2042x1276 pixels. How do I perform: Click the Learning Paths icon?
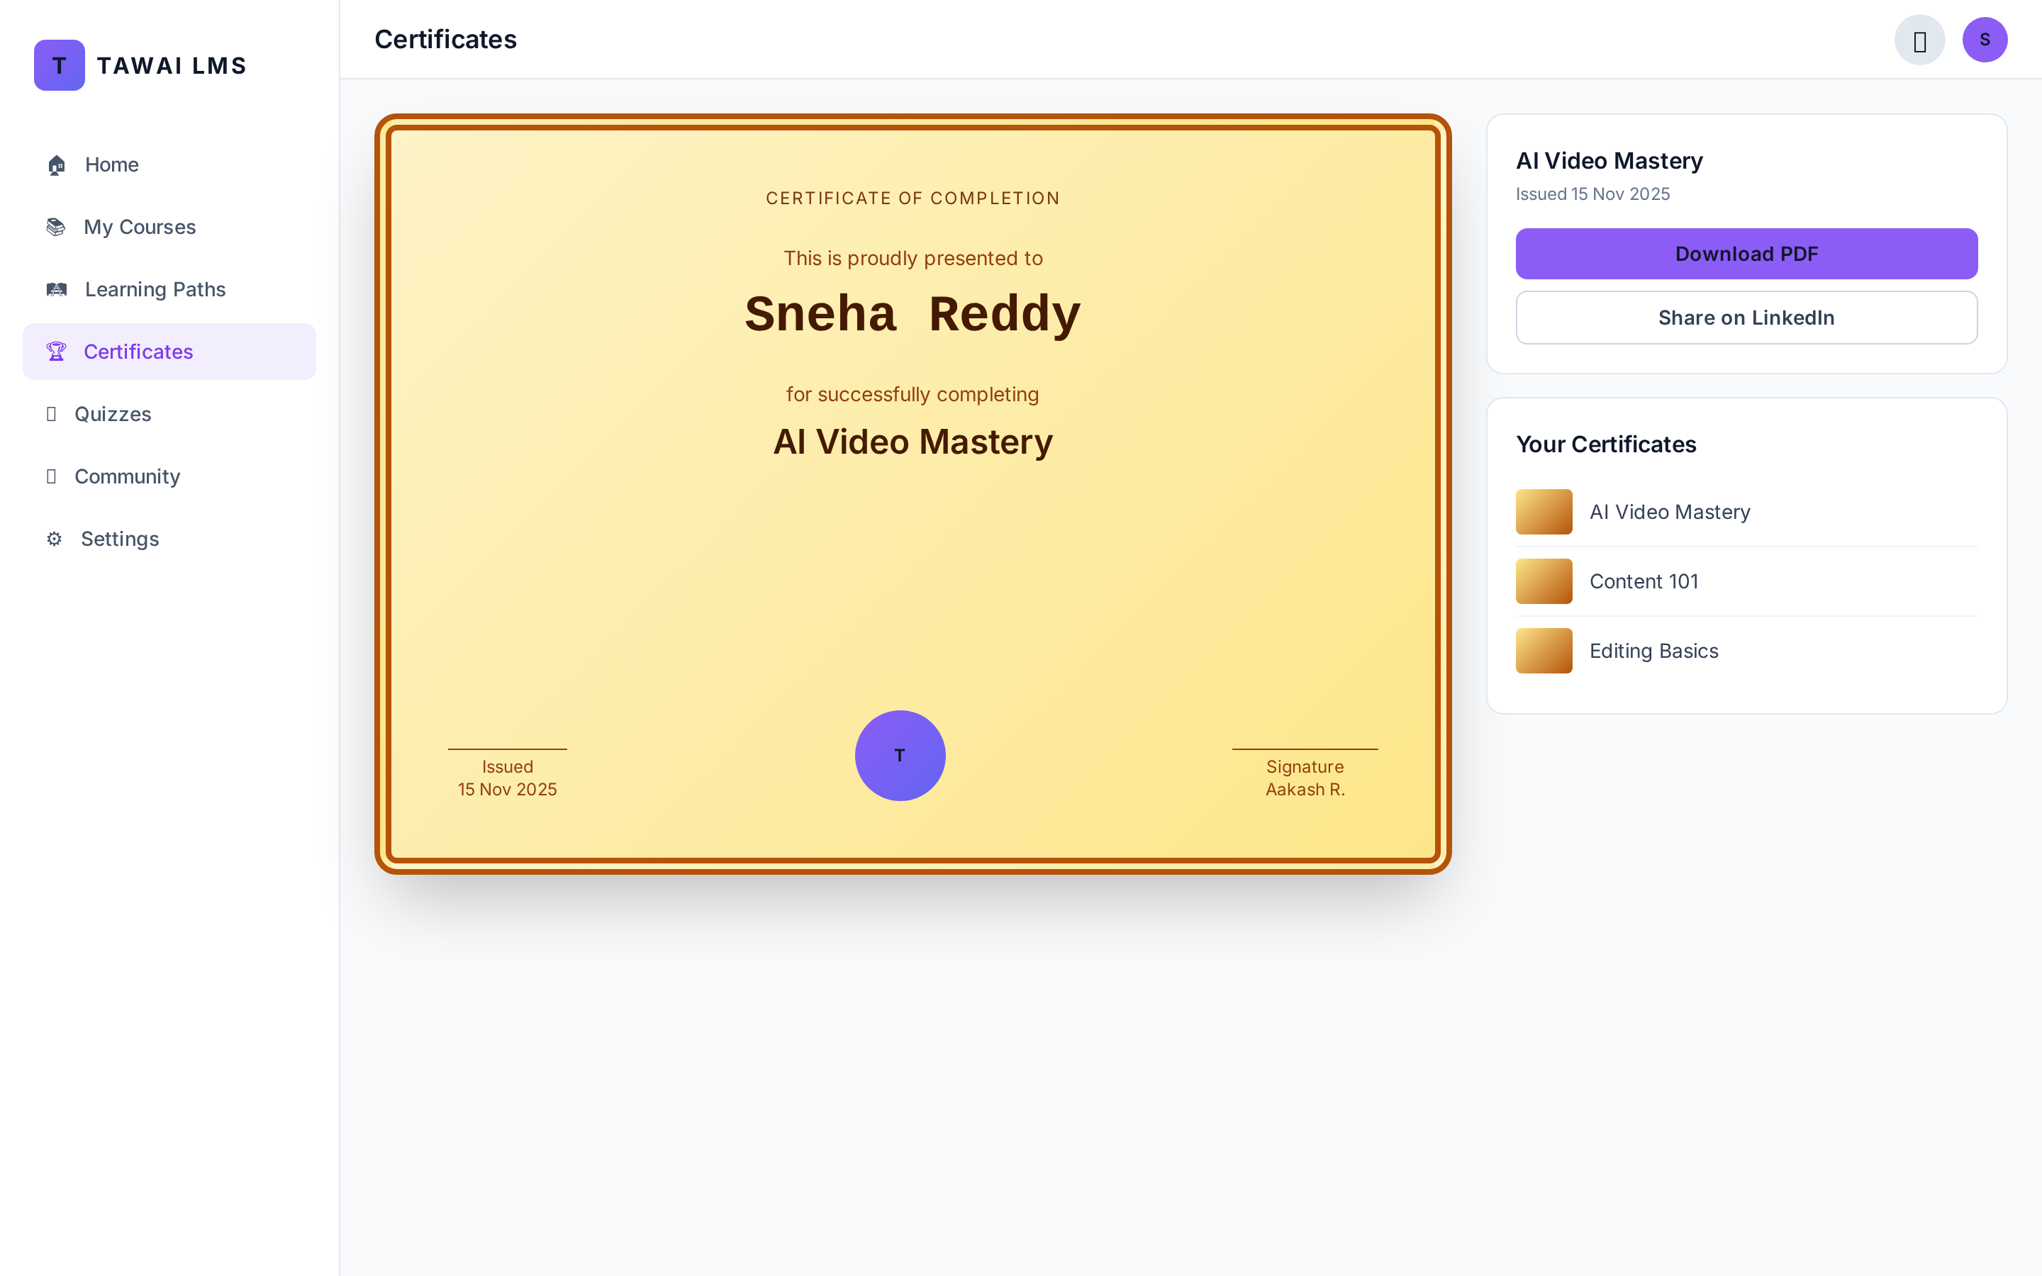coord(57,289)
